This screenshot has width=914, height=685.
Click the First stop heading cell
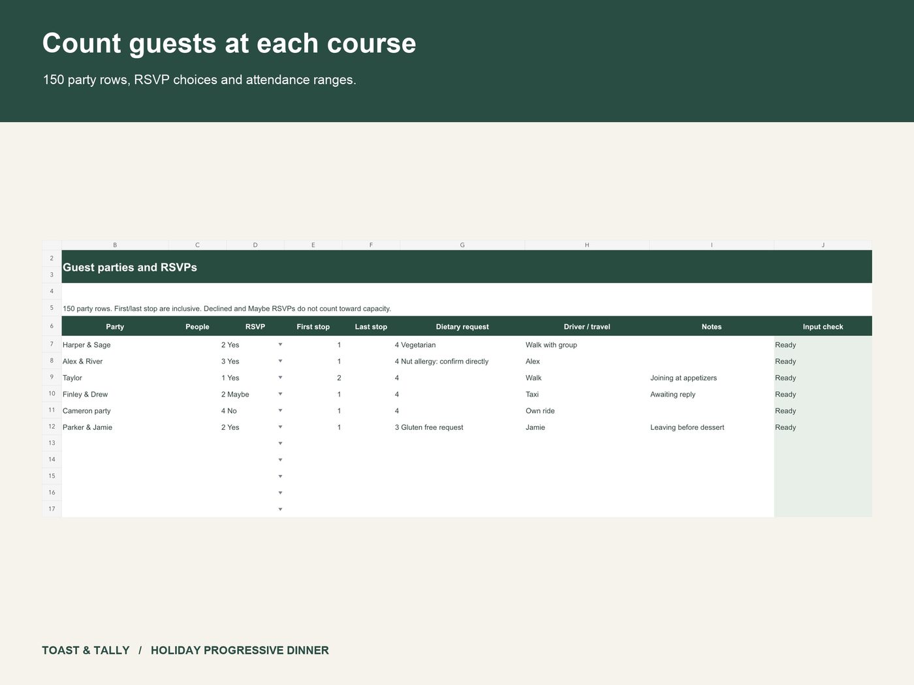pos(313,327)
